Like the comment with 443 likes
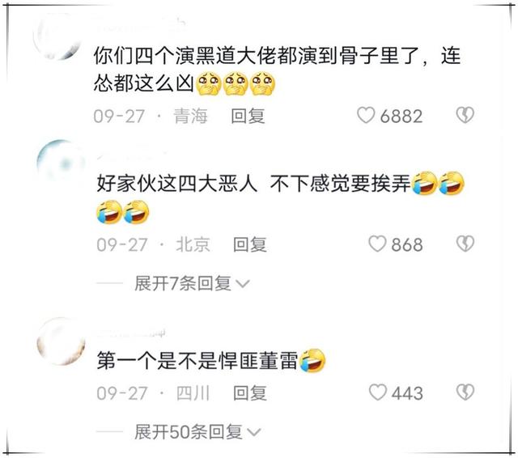 pos(377,392)
